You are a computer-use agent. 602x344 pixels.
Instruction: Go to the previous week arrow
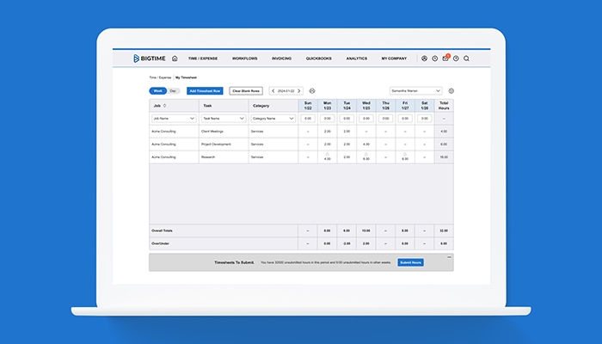tap(273, 91)
